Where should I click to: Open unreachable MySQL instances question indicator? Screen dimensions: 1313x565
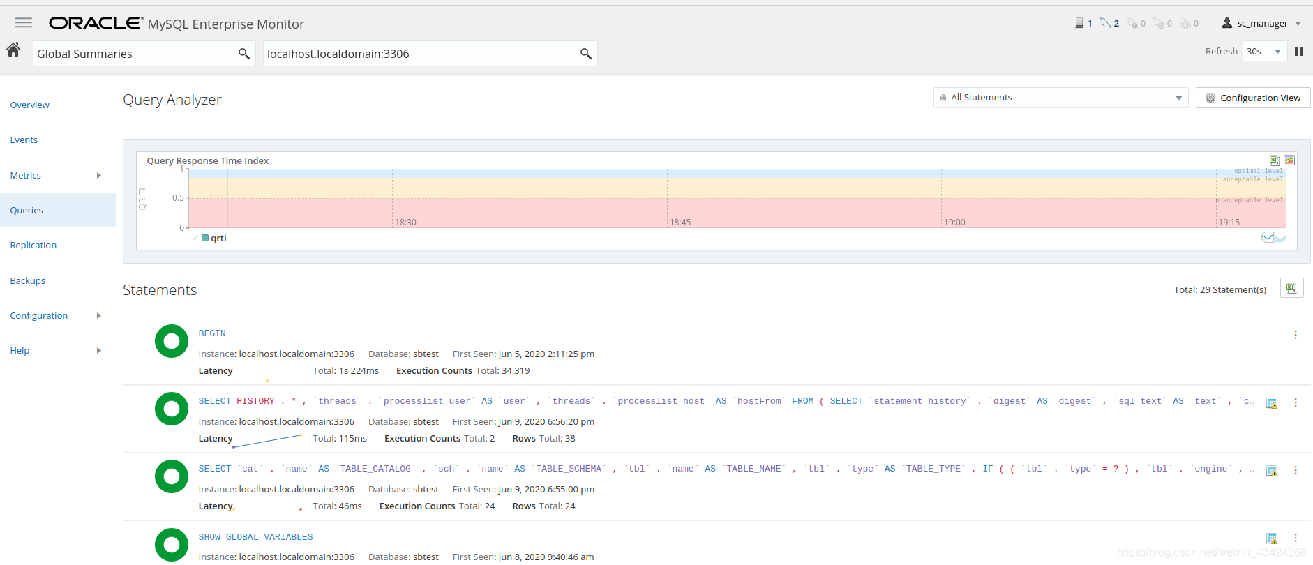(x=1162, y=23)
